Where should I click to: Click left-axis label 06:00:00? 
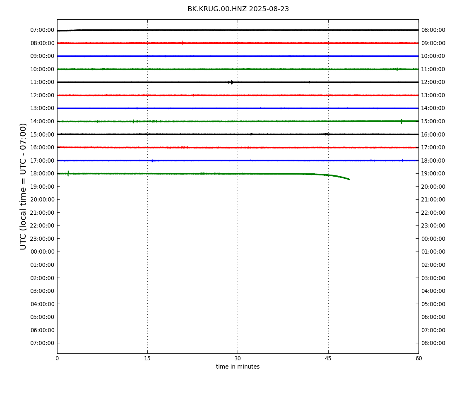pos(43,330)
